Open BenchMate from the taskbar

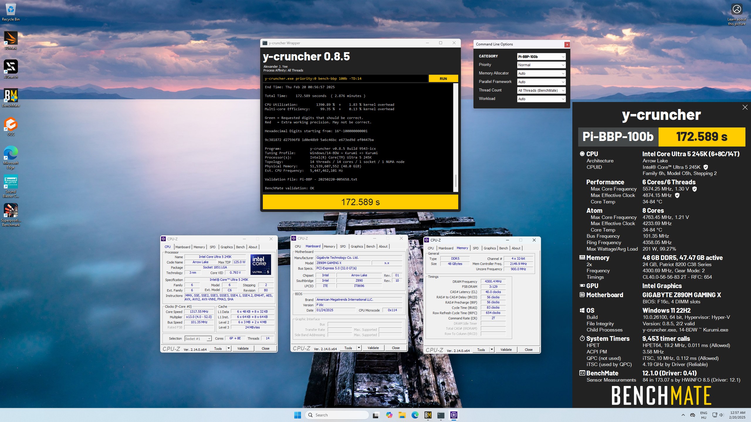click(428, 415)
